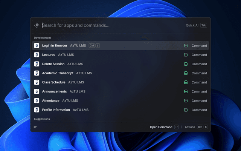The image size is (241, 151).
Task: Click the green command-type icon on Login in Browser row
Action: [x=186, y=46]
